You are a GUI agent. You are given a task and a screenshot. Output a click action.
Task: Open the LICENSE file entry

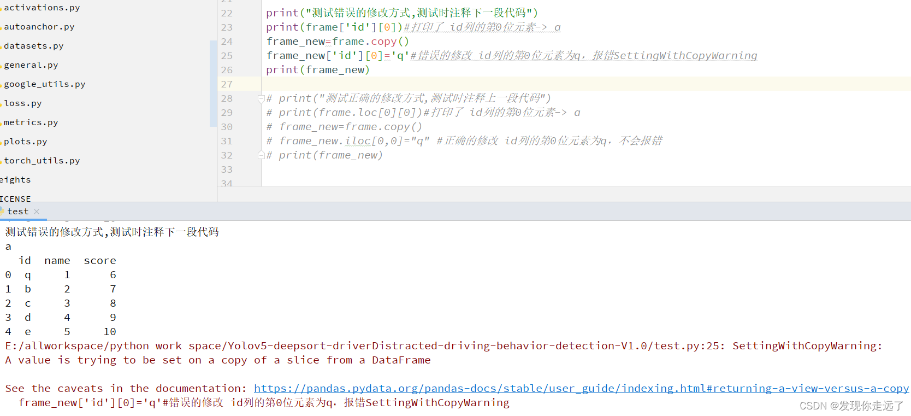[x=15, y=199]
